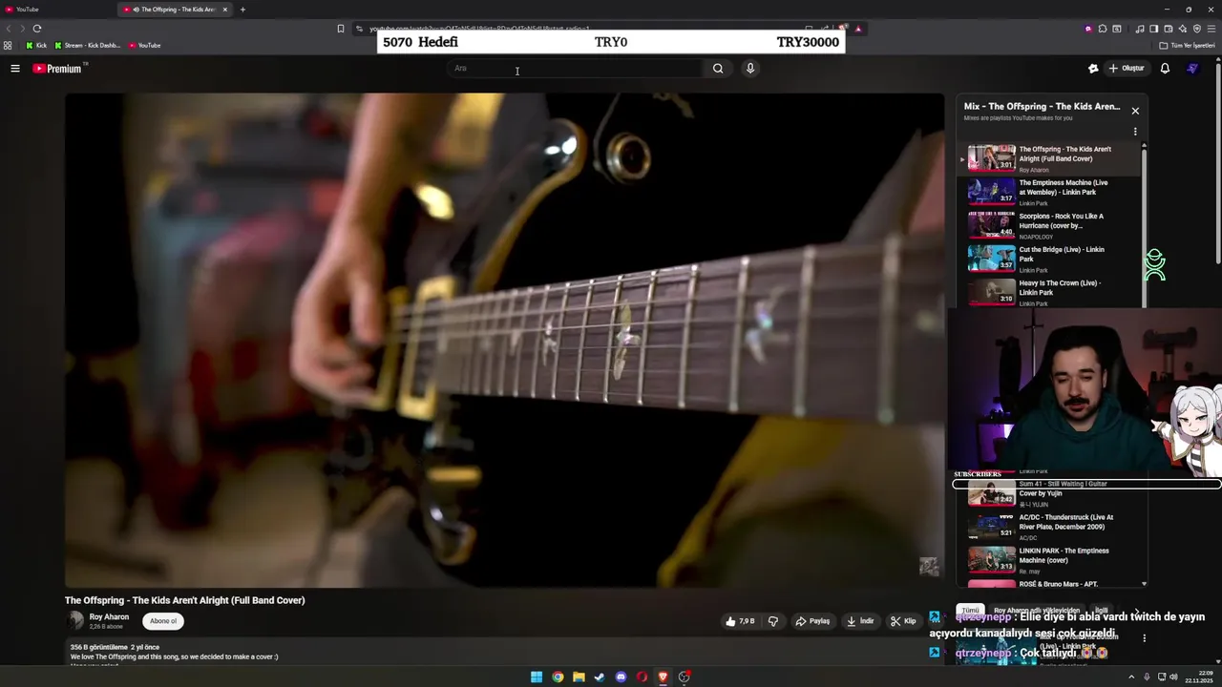The height and width of the screenshot is (687, 1222).
Task: Focus the Ara search field
Action: pyautogui.click(x=577, y=68)
